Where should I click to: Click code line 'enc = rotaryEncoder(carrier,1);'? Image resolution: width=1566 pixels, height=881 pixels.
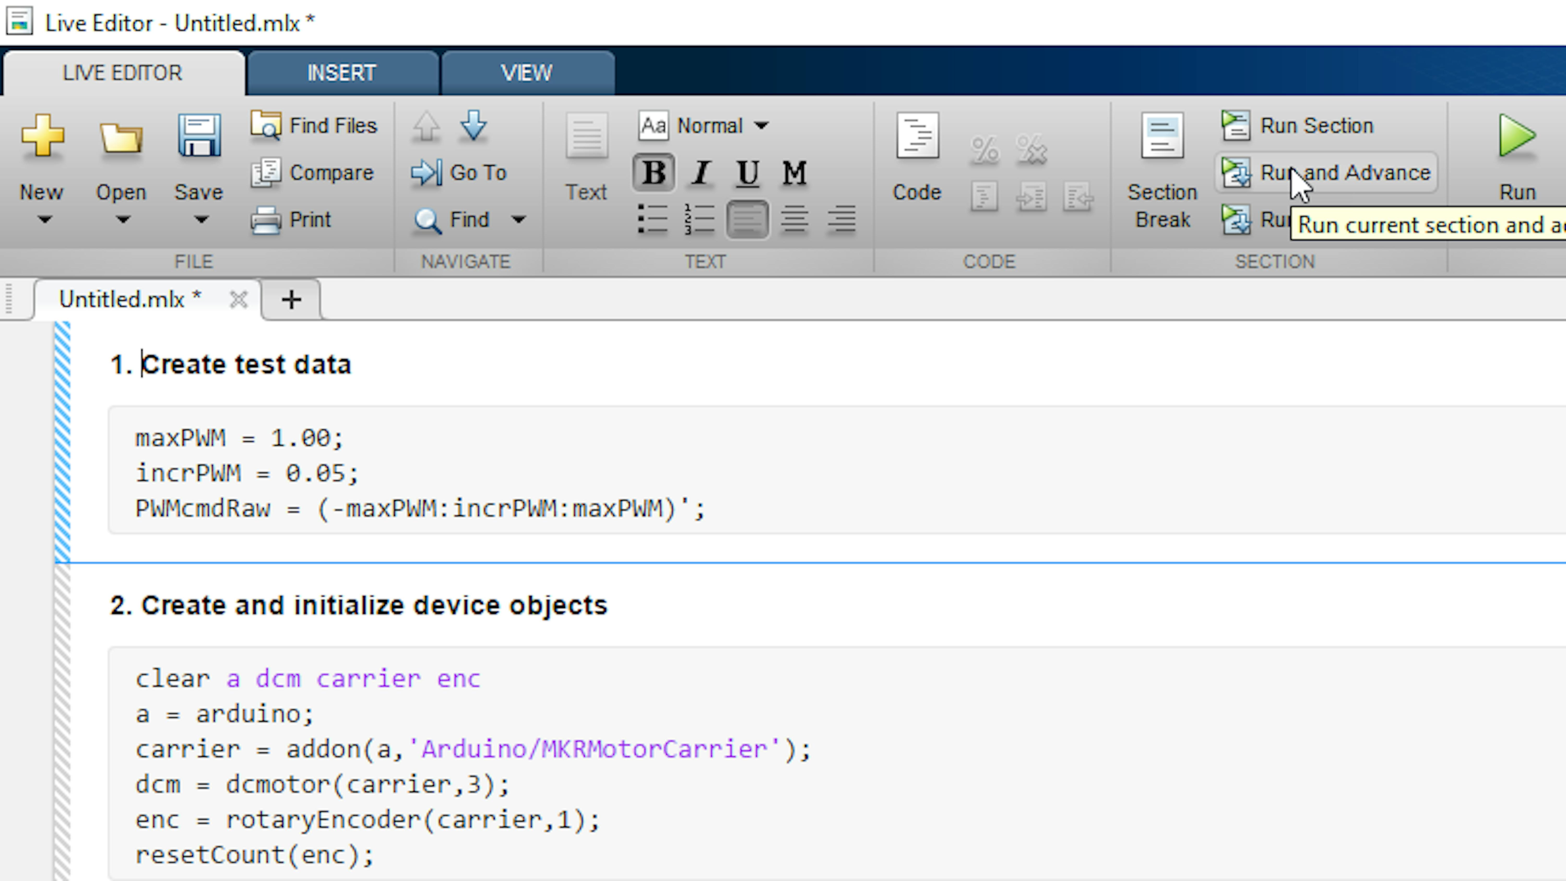[x=367, y=820]
